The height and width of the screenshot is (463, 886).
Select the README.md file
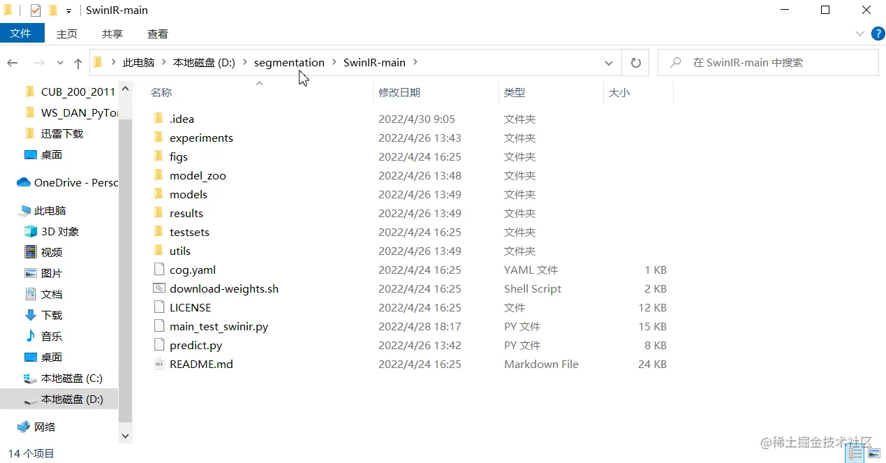(202, 364)
